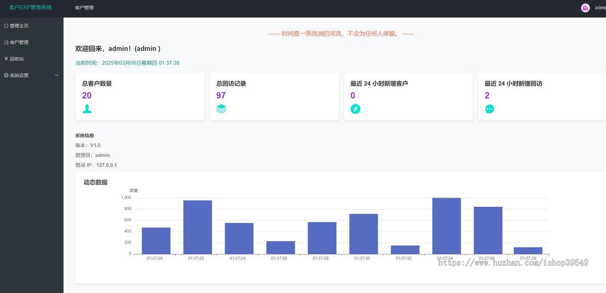Click the 系统信息 heading

(x=84, y=135)
